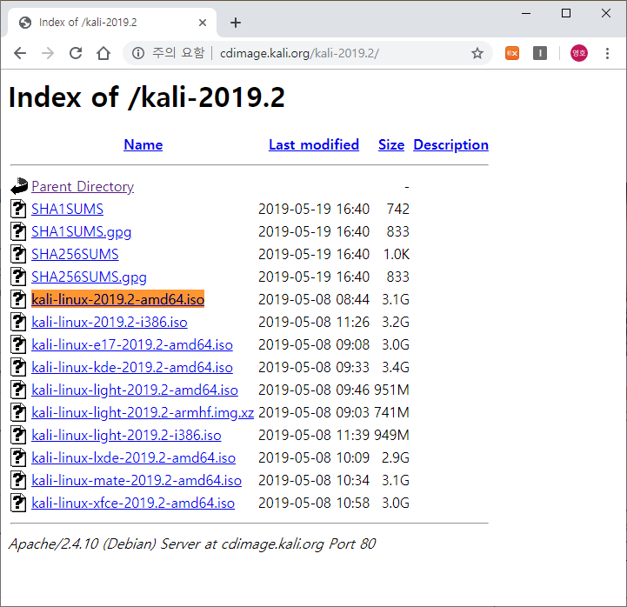Open SHA1SUMS.gpg link
The height and width of the screenshot is (607, 627).
coord(81,232)
